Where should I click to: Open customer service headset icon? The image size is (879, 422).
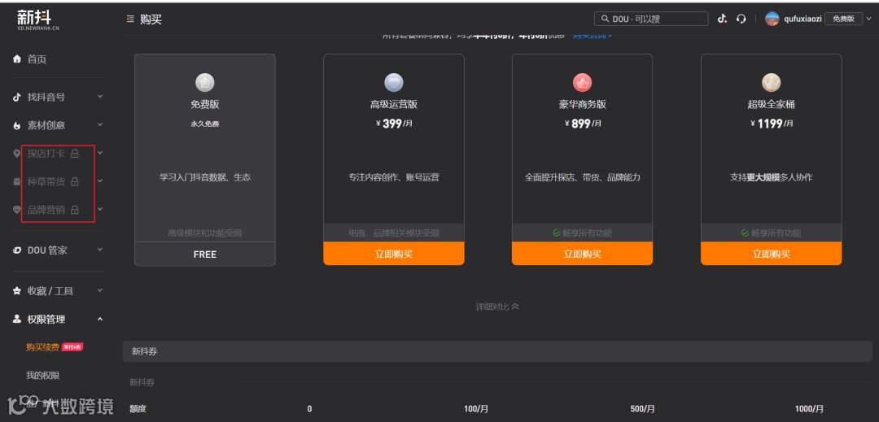(741, 19)
